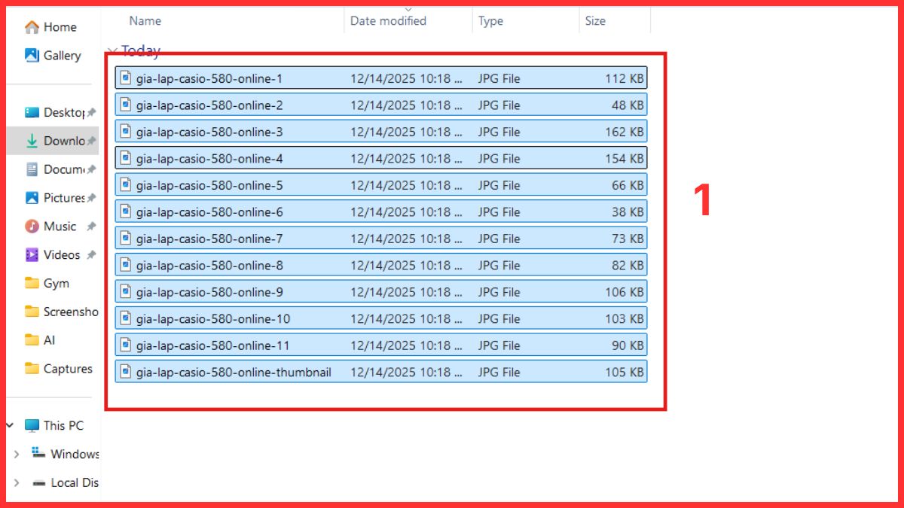Screen dimensions: 904x508
Task: Collapse the This PC tree item
Action: (x=10, y=425)
